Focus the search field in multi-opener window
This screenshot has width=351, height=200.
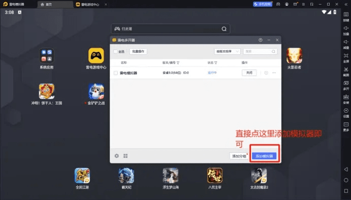[260, 51]
